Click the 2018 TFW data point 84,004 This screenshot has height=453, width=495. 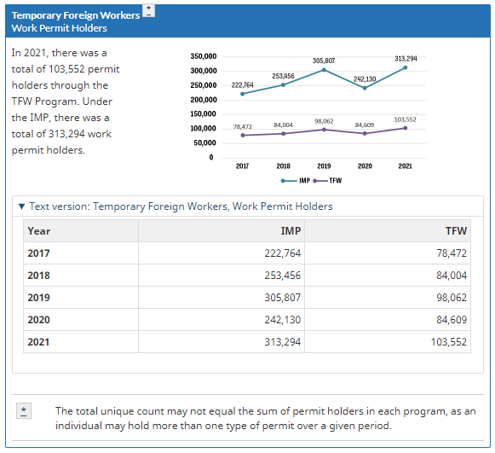tap(284, 134)
